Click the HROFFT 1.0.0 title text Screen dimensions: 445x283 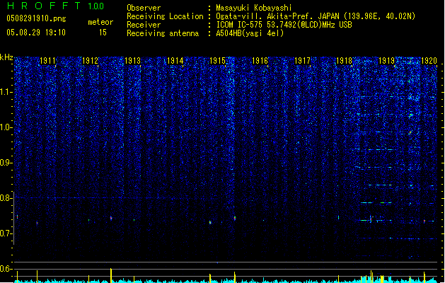click(56, 6)
